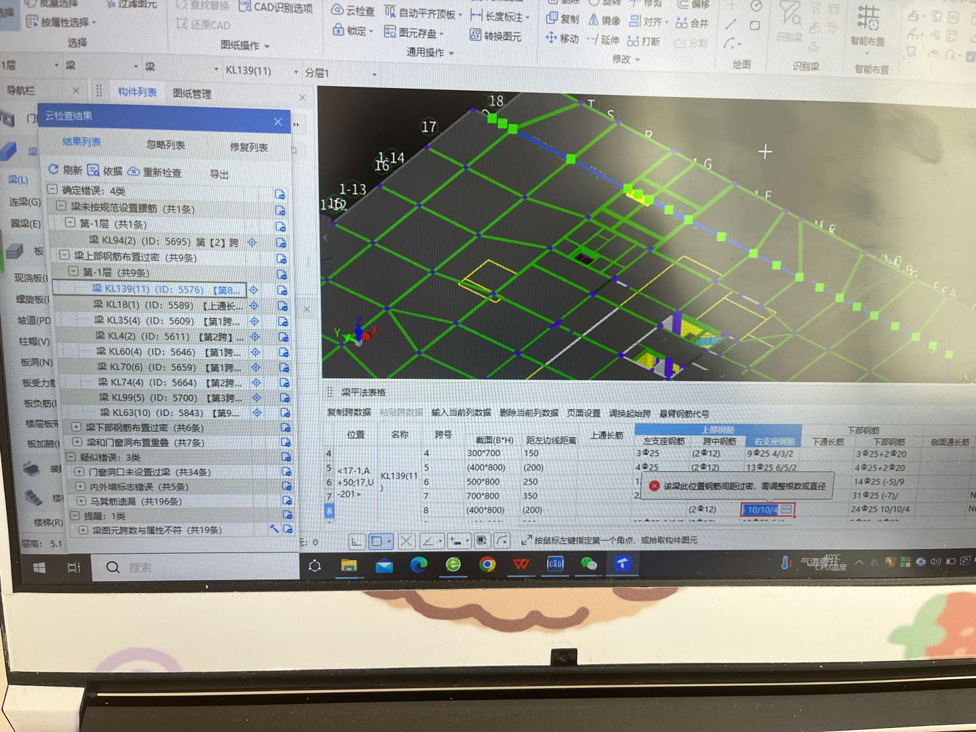Click 页面设置 in beam table toolbar
The image size is (976, 732).
click(584, 413)
